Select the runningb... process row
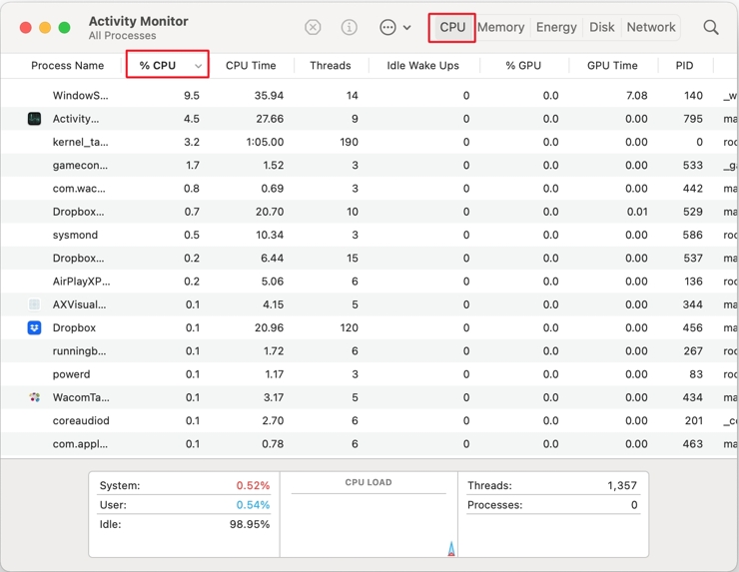 coord(369,351)
